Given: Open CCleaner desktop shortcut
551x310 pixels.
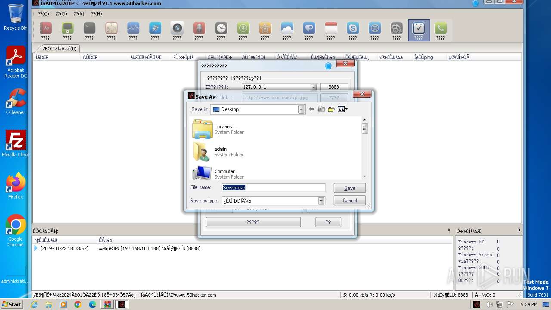Looking at the screenshot, I should pyautogui.click(x=15, y=102).
